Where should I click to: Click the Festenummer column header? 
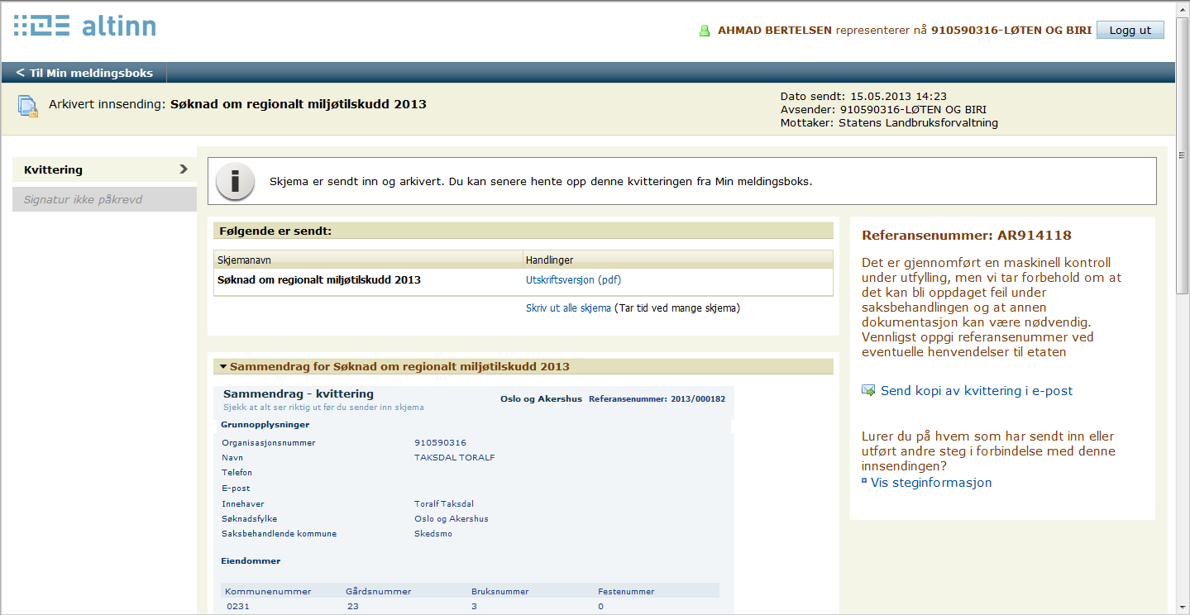click(x=626, y=592)
